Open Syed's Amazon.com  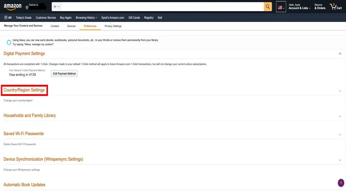click(x=113, y=18)
